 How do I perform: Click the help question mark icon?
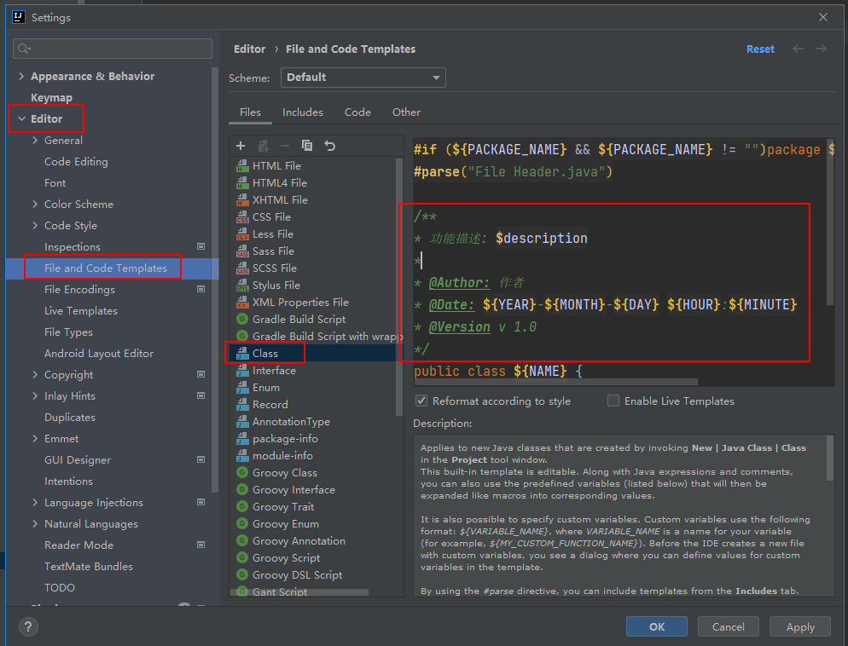tap(28, 627)
